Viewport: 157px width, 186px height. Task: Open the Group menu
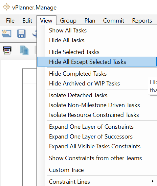click(68, 21)
